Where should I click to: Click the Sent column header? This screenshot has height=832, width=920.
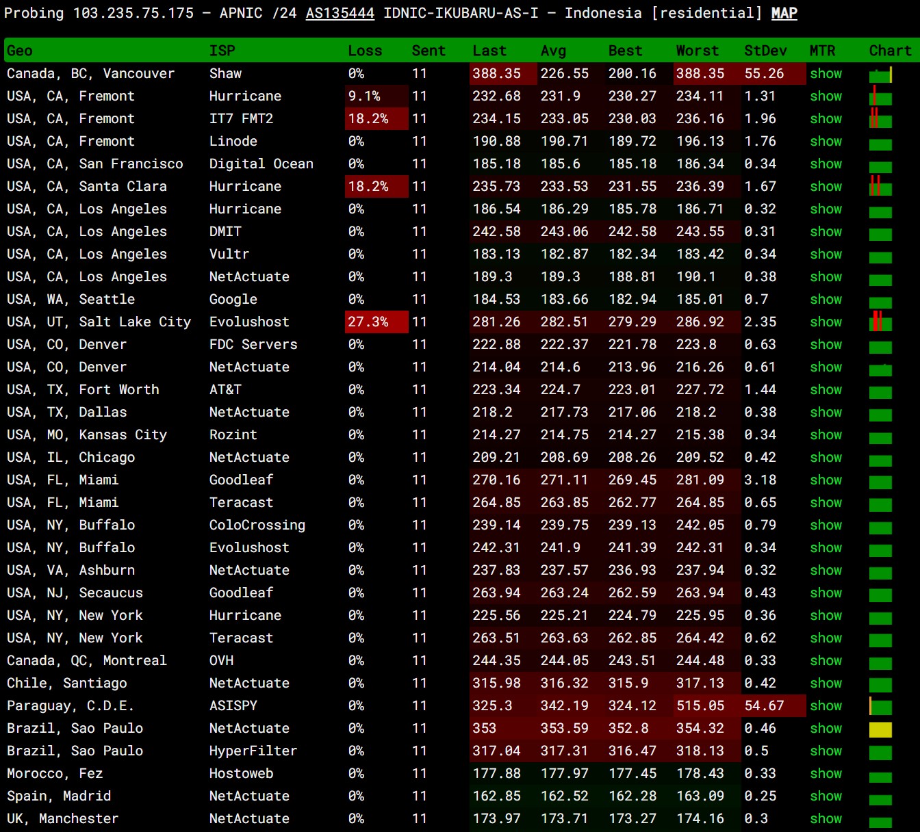[x=429, y=51]
